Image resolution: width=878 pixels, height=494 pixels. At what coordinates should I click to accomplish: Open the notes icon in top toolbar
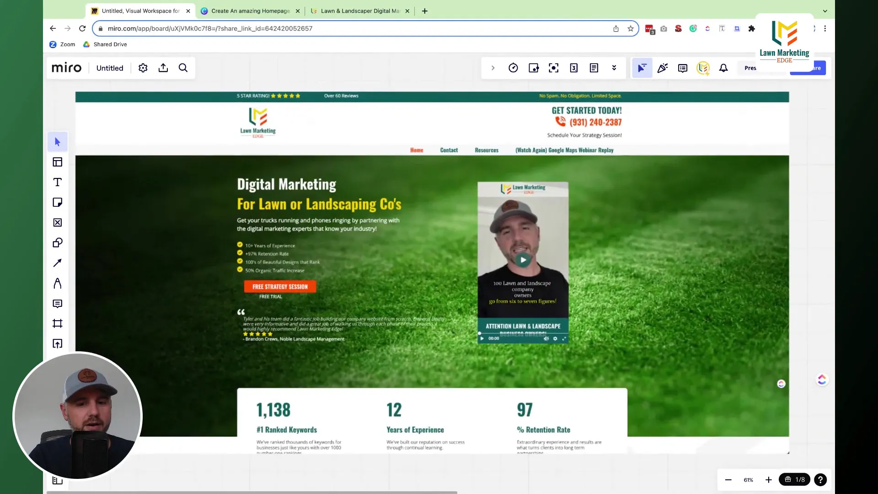(594, 68)
